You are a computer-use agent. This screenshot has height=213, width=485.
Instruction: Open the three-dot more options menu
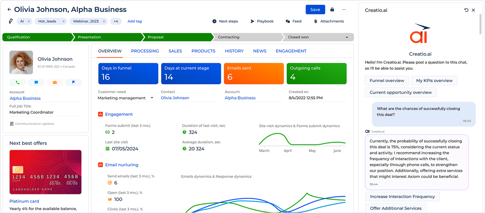point(344,10)
